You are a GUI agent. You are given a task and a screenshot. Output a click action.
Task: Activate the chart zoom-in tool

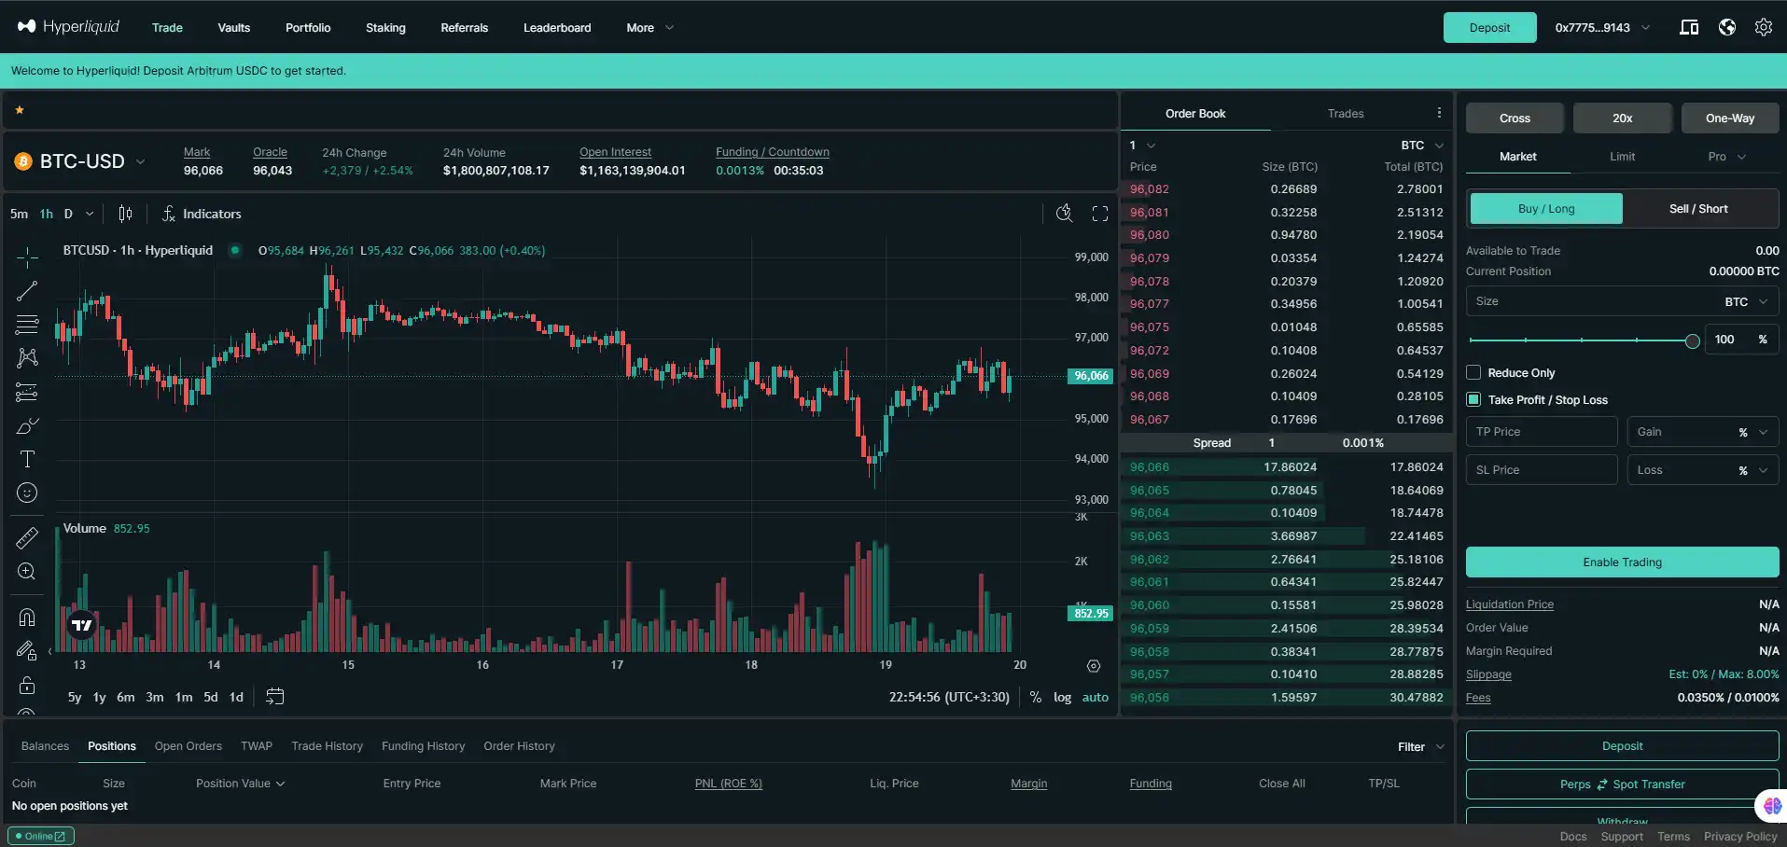(27, 571)
